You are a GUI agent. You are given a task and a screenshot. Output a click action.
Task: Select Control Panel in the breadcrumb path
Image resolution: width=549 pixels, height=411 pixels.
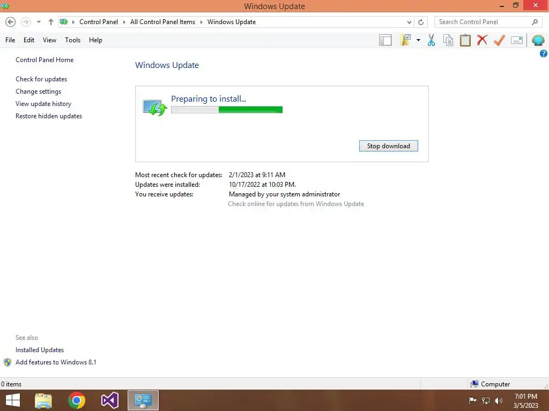coord(99,21)
